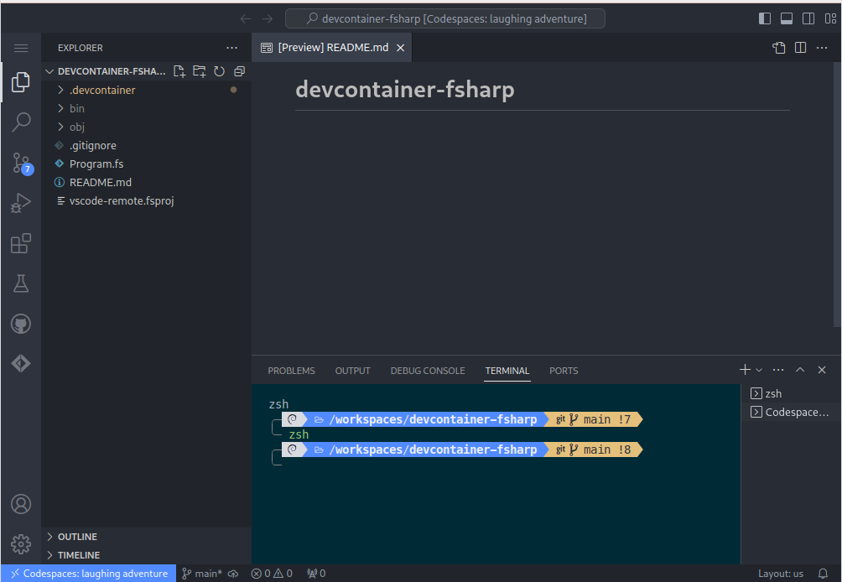Select the [Preview] README.md editor tab
The image size is (842, 582).
coord(332,47)
